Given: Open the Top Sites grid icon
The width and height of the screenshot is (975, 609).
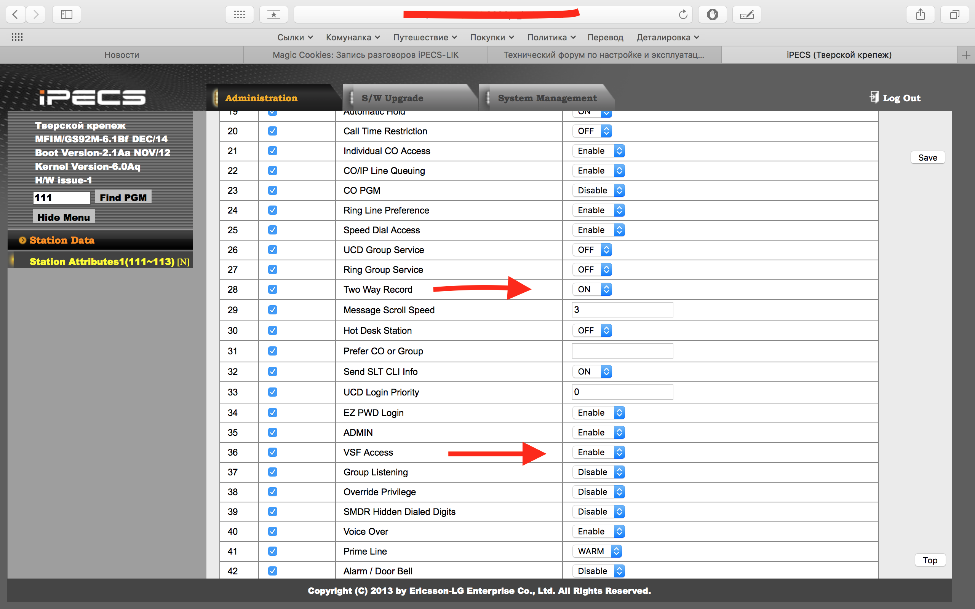Looking at the screenshot, I should [x=239, y=14].
